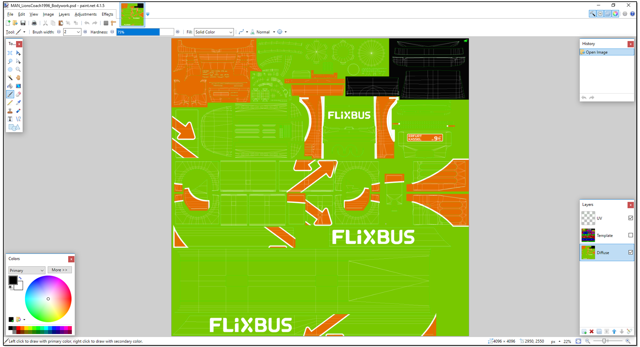Add a new layer in Layers panel
The width and height of the screenshot is (640, 347).
[584, 331]
